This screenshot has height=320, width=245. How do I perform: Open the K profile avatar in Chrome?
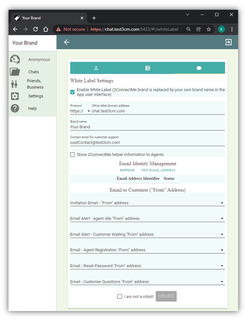pyautogui.click(x=221, y=29)
